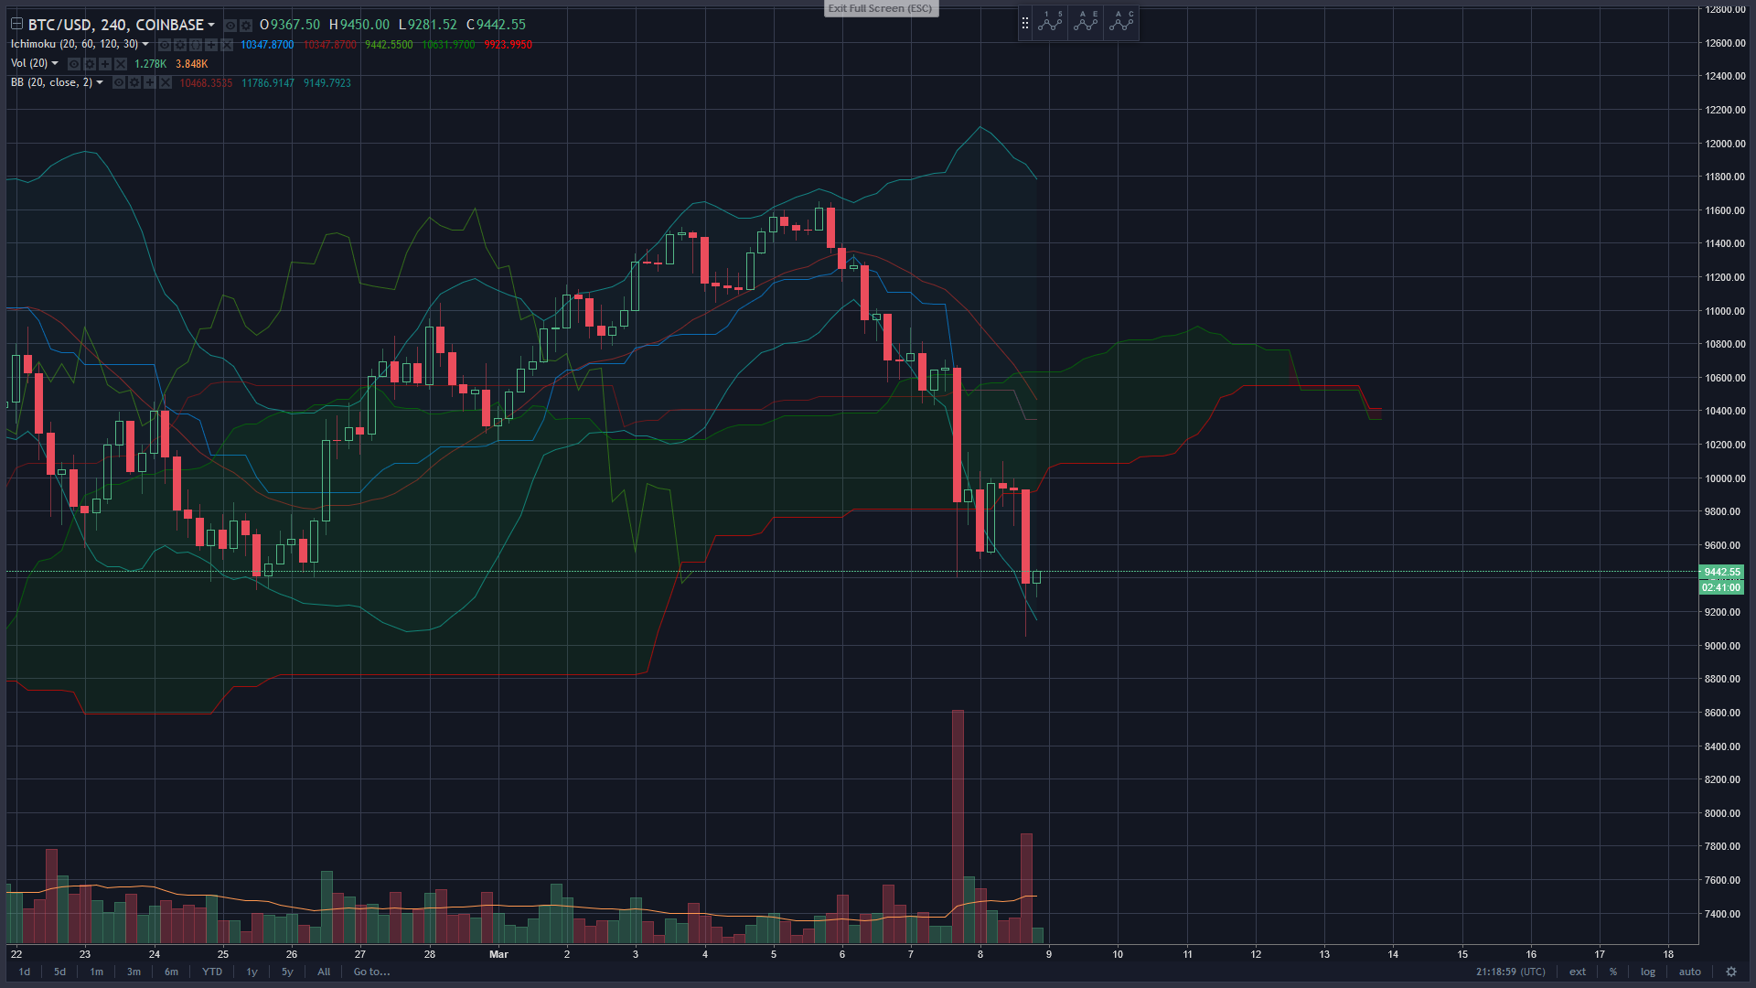Toggle auto scale on price axis
Screen dimensions: 1756x988
pyautogui.click(x=1689, y=972)
